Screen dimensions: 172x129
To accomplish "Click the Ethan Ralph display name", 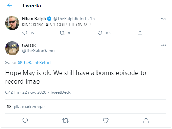I will pyautogui.click(x=34, y=19).
